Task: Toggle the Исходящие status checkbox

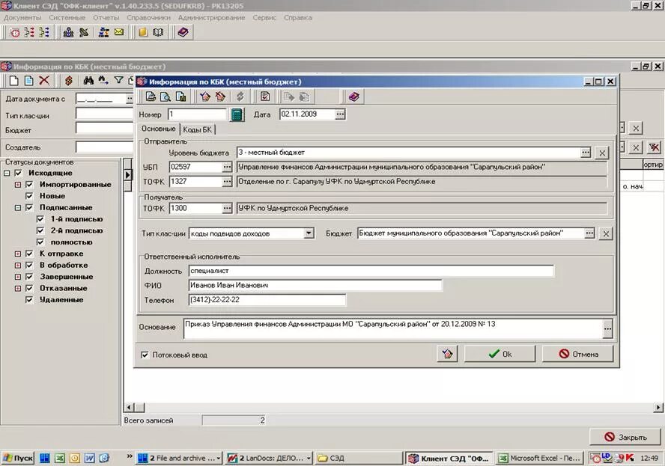Action: [18, 173]
